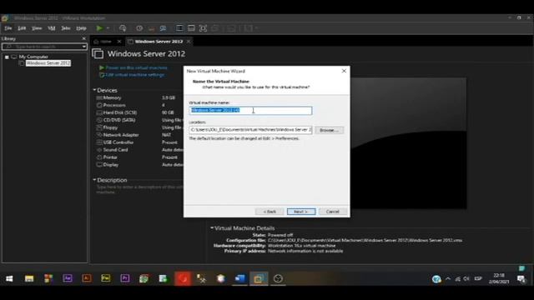Open the Help menu

tap(81, 28)
